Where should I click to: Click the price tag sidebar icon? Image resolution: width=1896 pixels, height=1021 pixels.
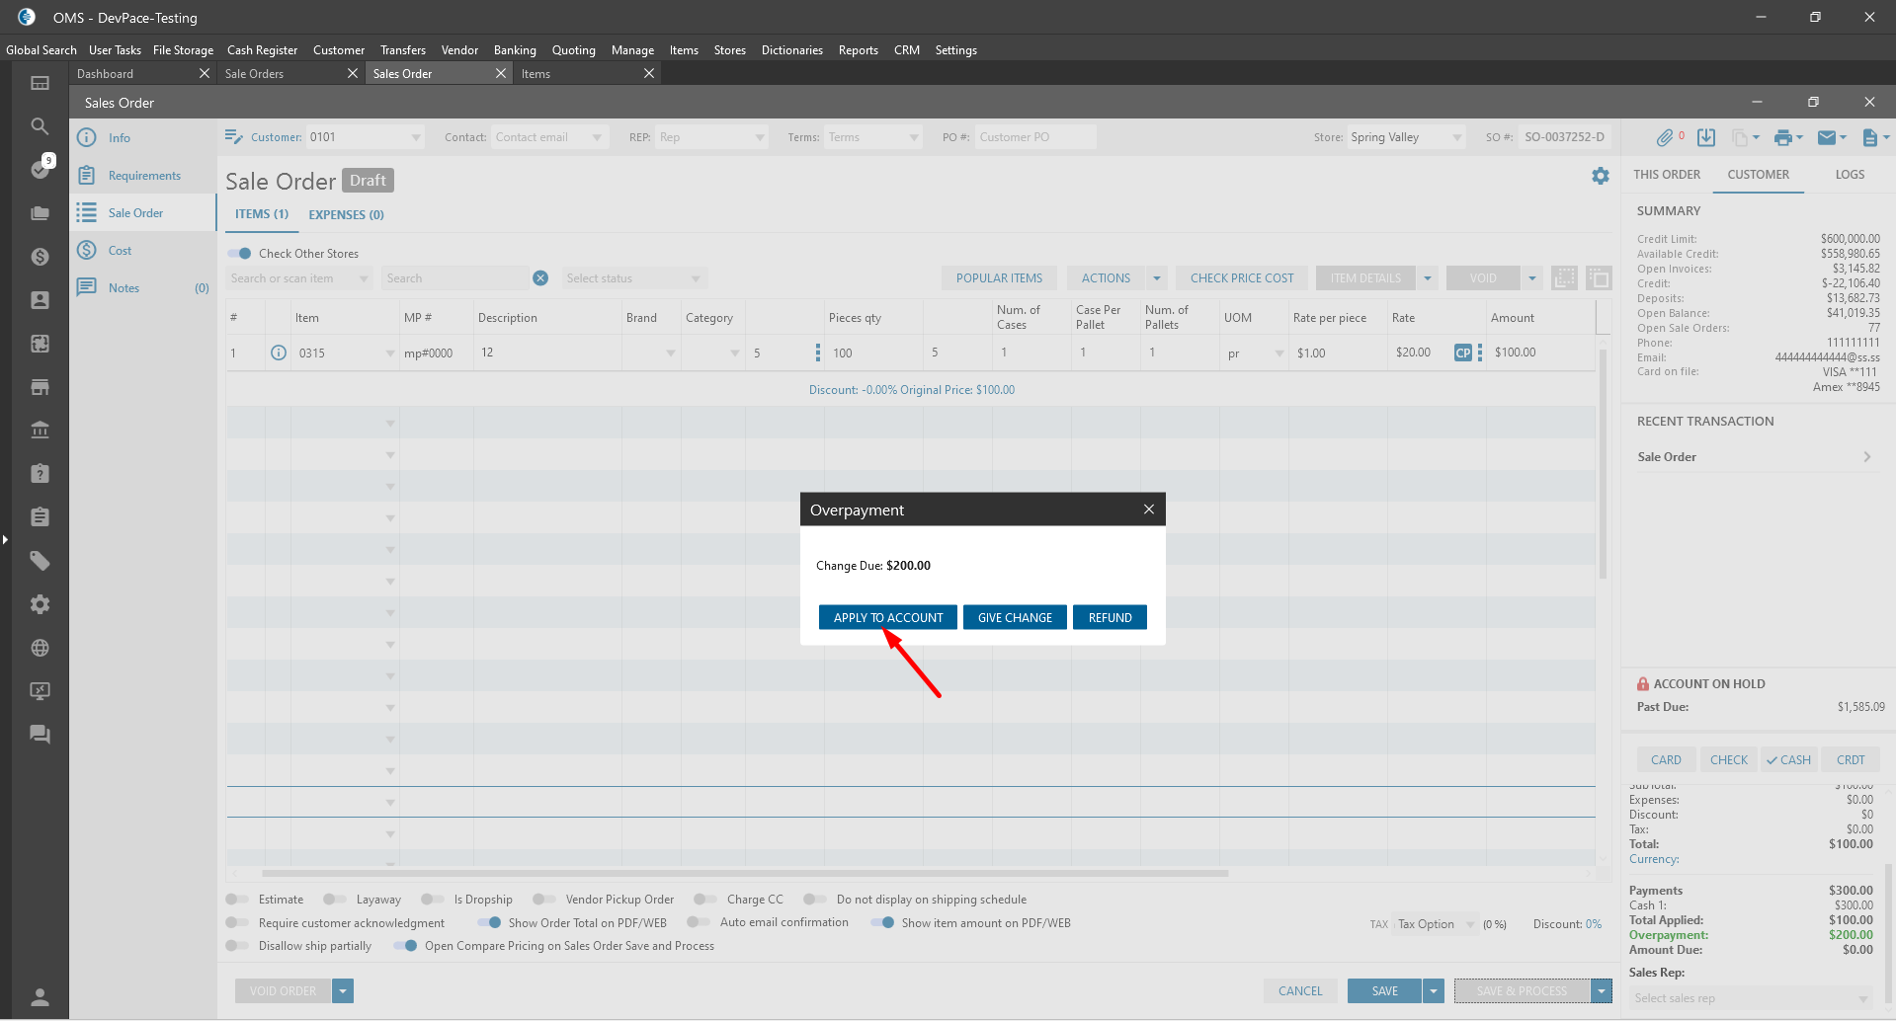[x=40, y=561]
